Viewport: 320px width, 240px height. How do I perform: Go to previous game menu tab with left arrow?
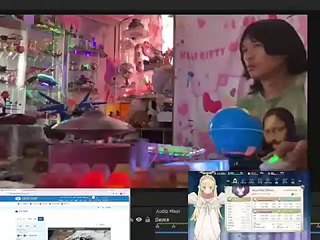point(228,181)
